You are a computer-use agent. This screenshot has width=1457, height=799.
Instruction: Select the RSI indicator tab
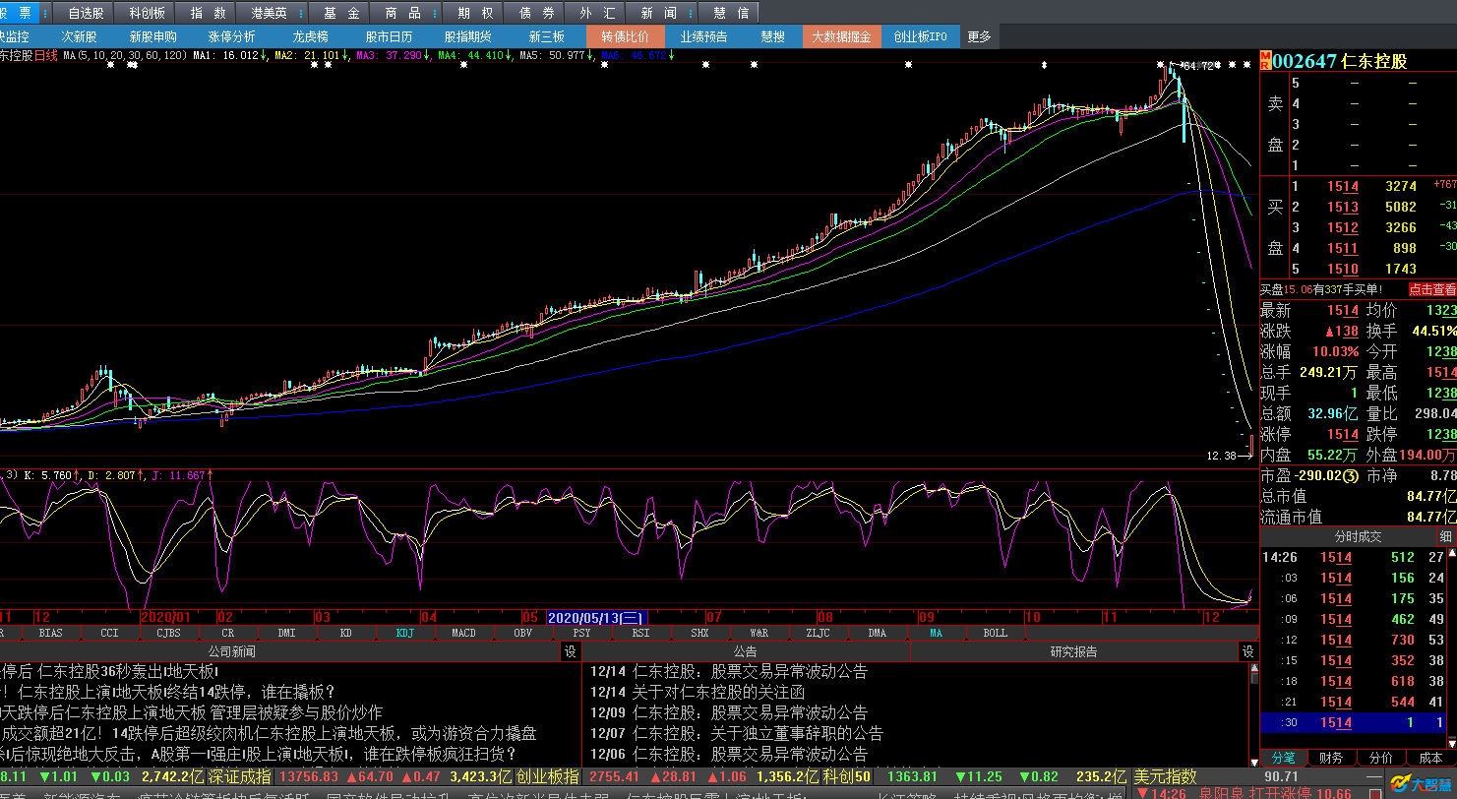640,634
